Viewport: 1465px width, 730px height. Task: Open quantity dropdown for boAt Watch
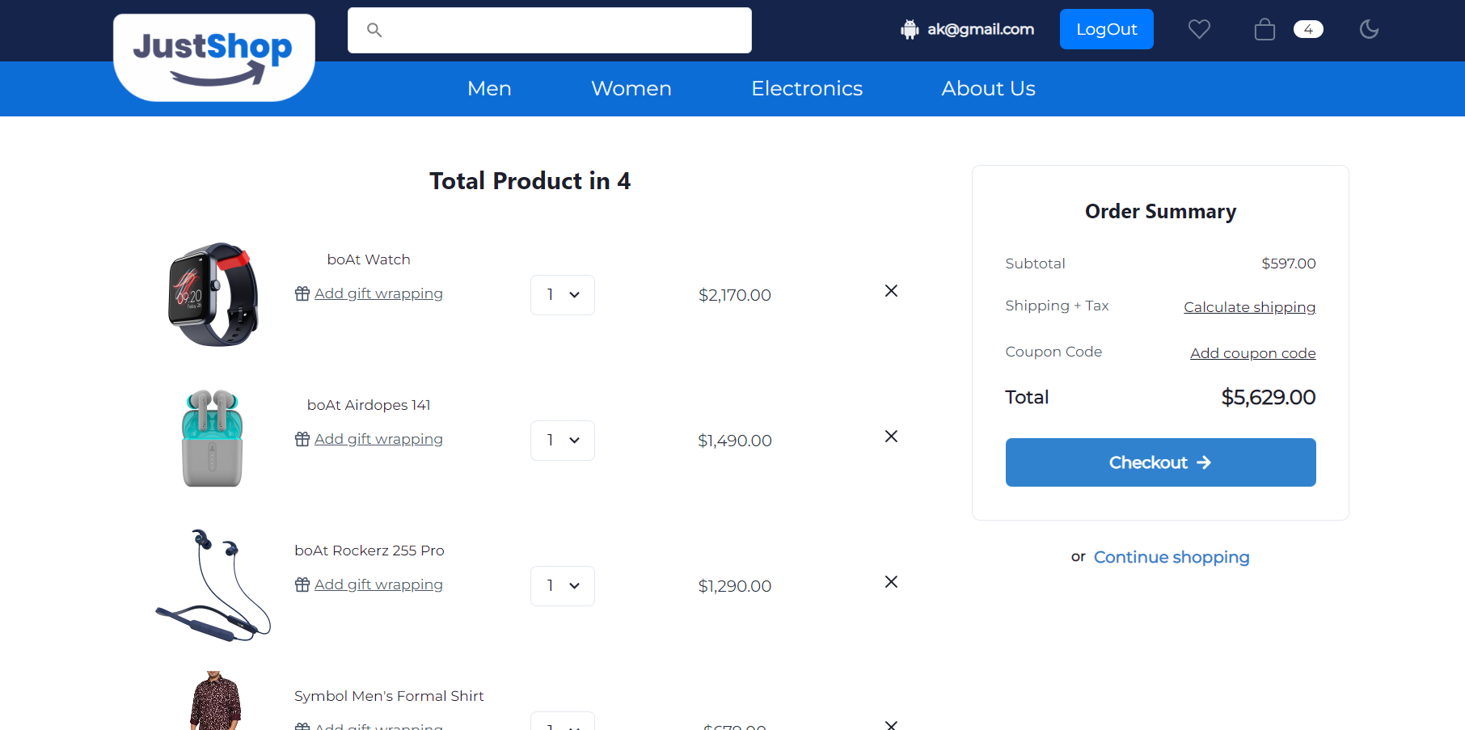coord(563,295)
